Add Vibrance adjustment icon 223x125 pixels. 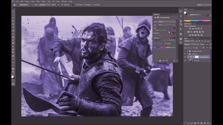201,29
